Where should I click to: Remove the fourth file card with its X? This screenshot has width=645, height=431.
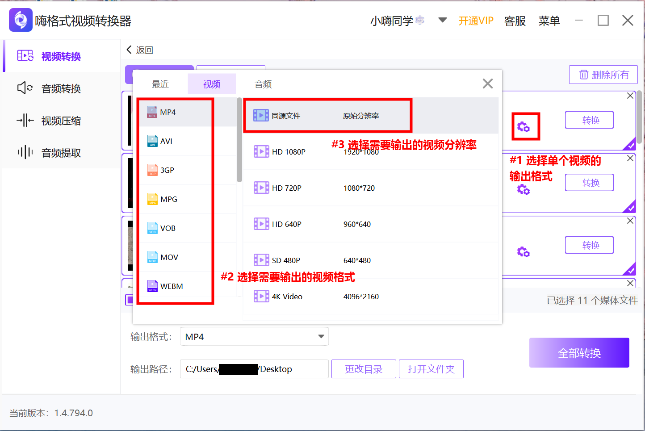pos(630,283)
